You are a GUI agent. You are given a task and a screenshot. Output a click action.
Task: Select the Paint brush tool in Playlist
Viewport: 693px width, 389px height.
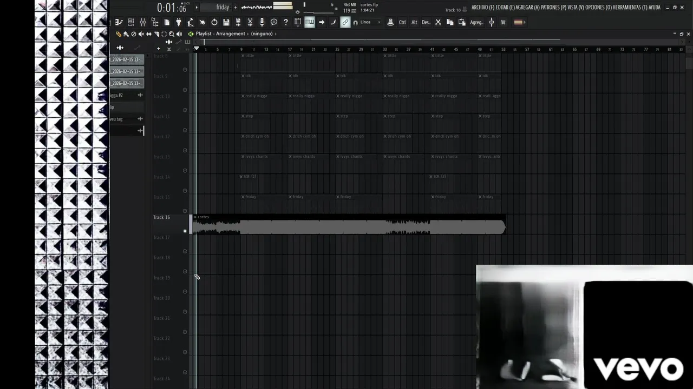(x=126, y=34)
